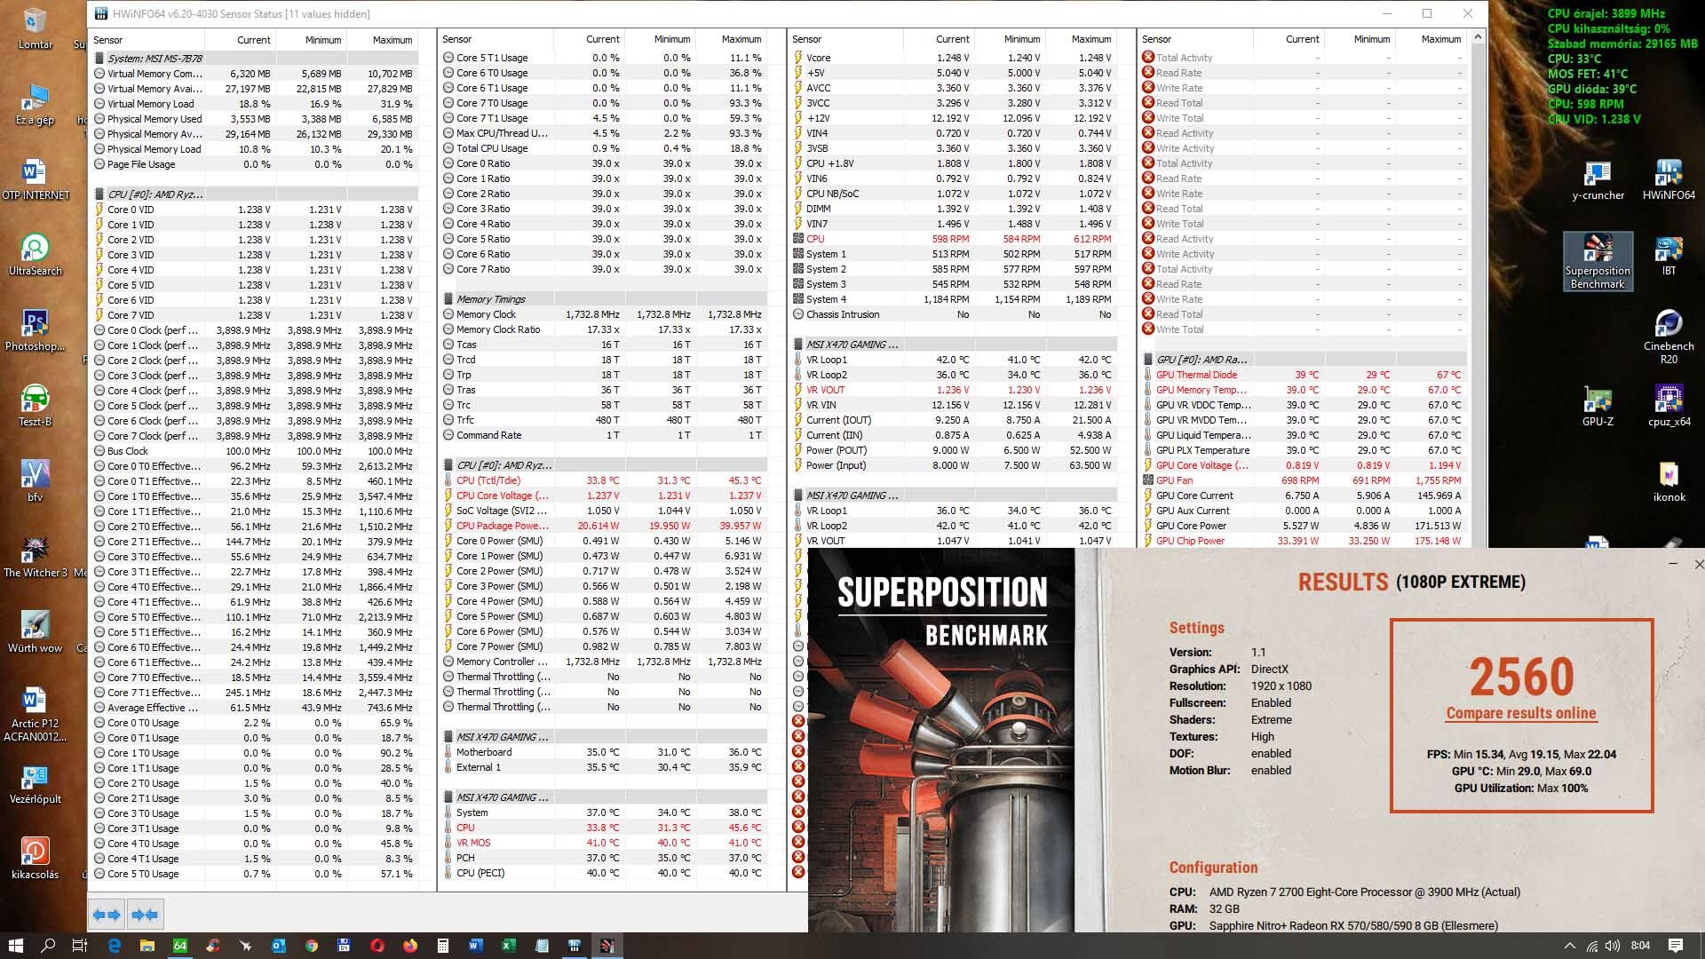Open bfv desktop icon

click(x=35, y=482)
